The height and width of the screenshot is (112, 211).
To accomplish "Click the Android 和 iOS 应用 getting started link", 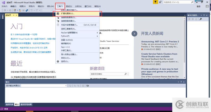I will [x=29, y=48].
